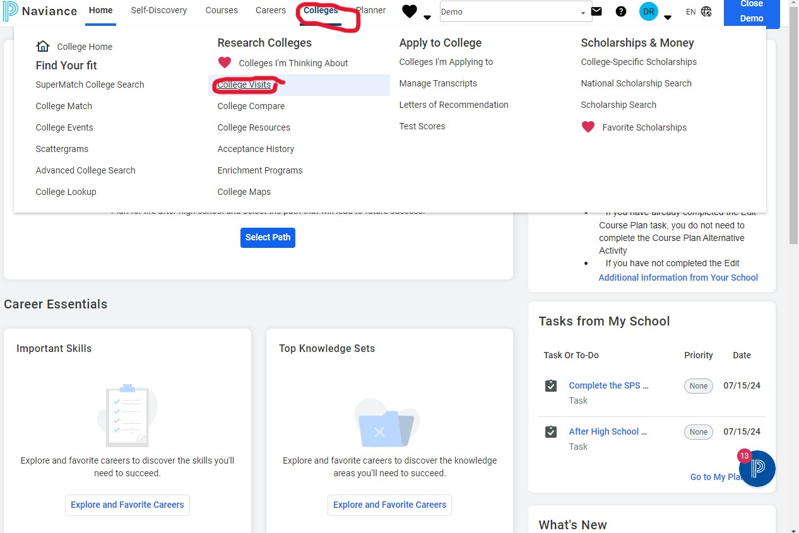The height and width of the screenshot is (533, 799).
Task: Open Additional Information from Your School link
Action: 678,278
